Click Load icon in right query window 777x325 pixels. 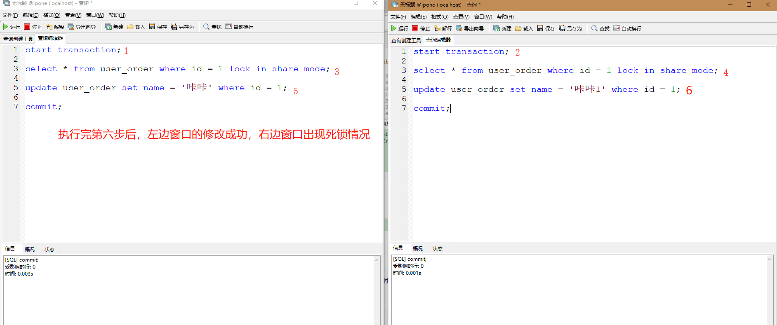pyautogui.click(x=518, y=28)
